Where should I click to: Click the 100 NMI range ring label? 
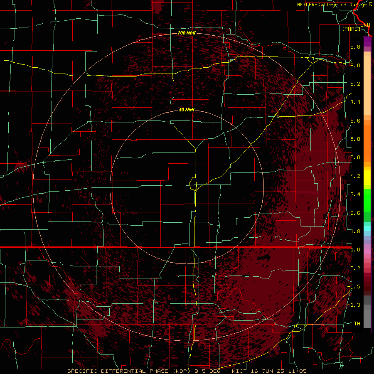[x=187, y=33]
